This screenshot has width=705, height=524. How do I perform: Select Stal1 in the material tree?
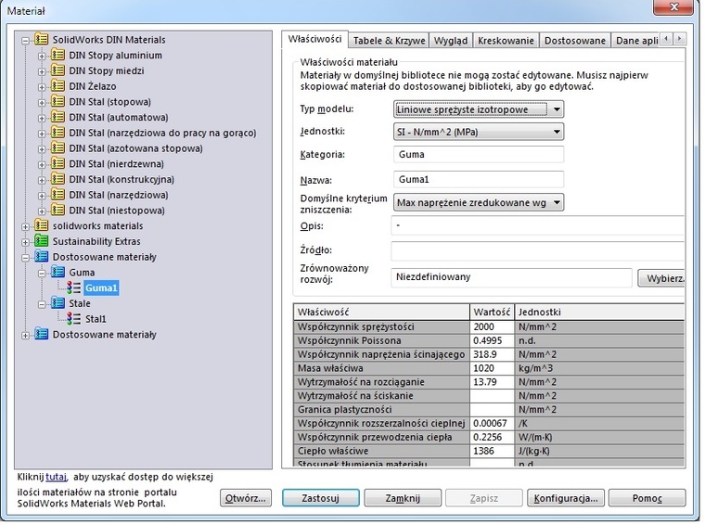[x=96, y=319]
